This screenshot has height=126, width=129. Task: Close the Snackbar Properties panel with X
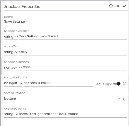tap(118, 6)
